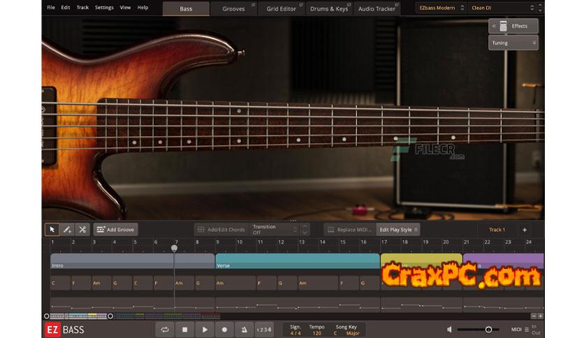Click the Edit Play Style button
Viewport: 584px width, 338px height.
coord(399,230)
